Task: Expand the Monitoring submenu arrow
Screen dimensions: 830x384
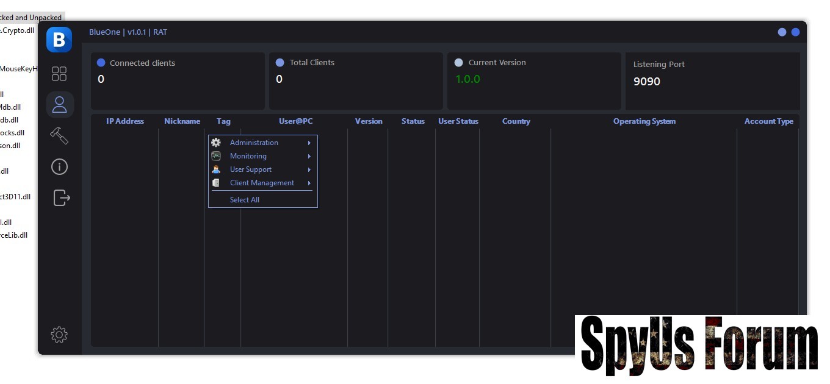Action: 309,156
